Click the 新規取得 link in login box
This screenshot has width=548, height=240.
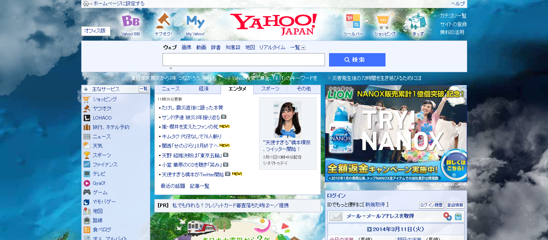375,205
